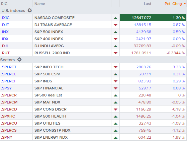Click the up arrow in DJ INDU AVERG row

click(x=115, y=46)
